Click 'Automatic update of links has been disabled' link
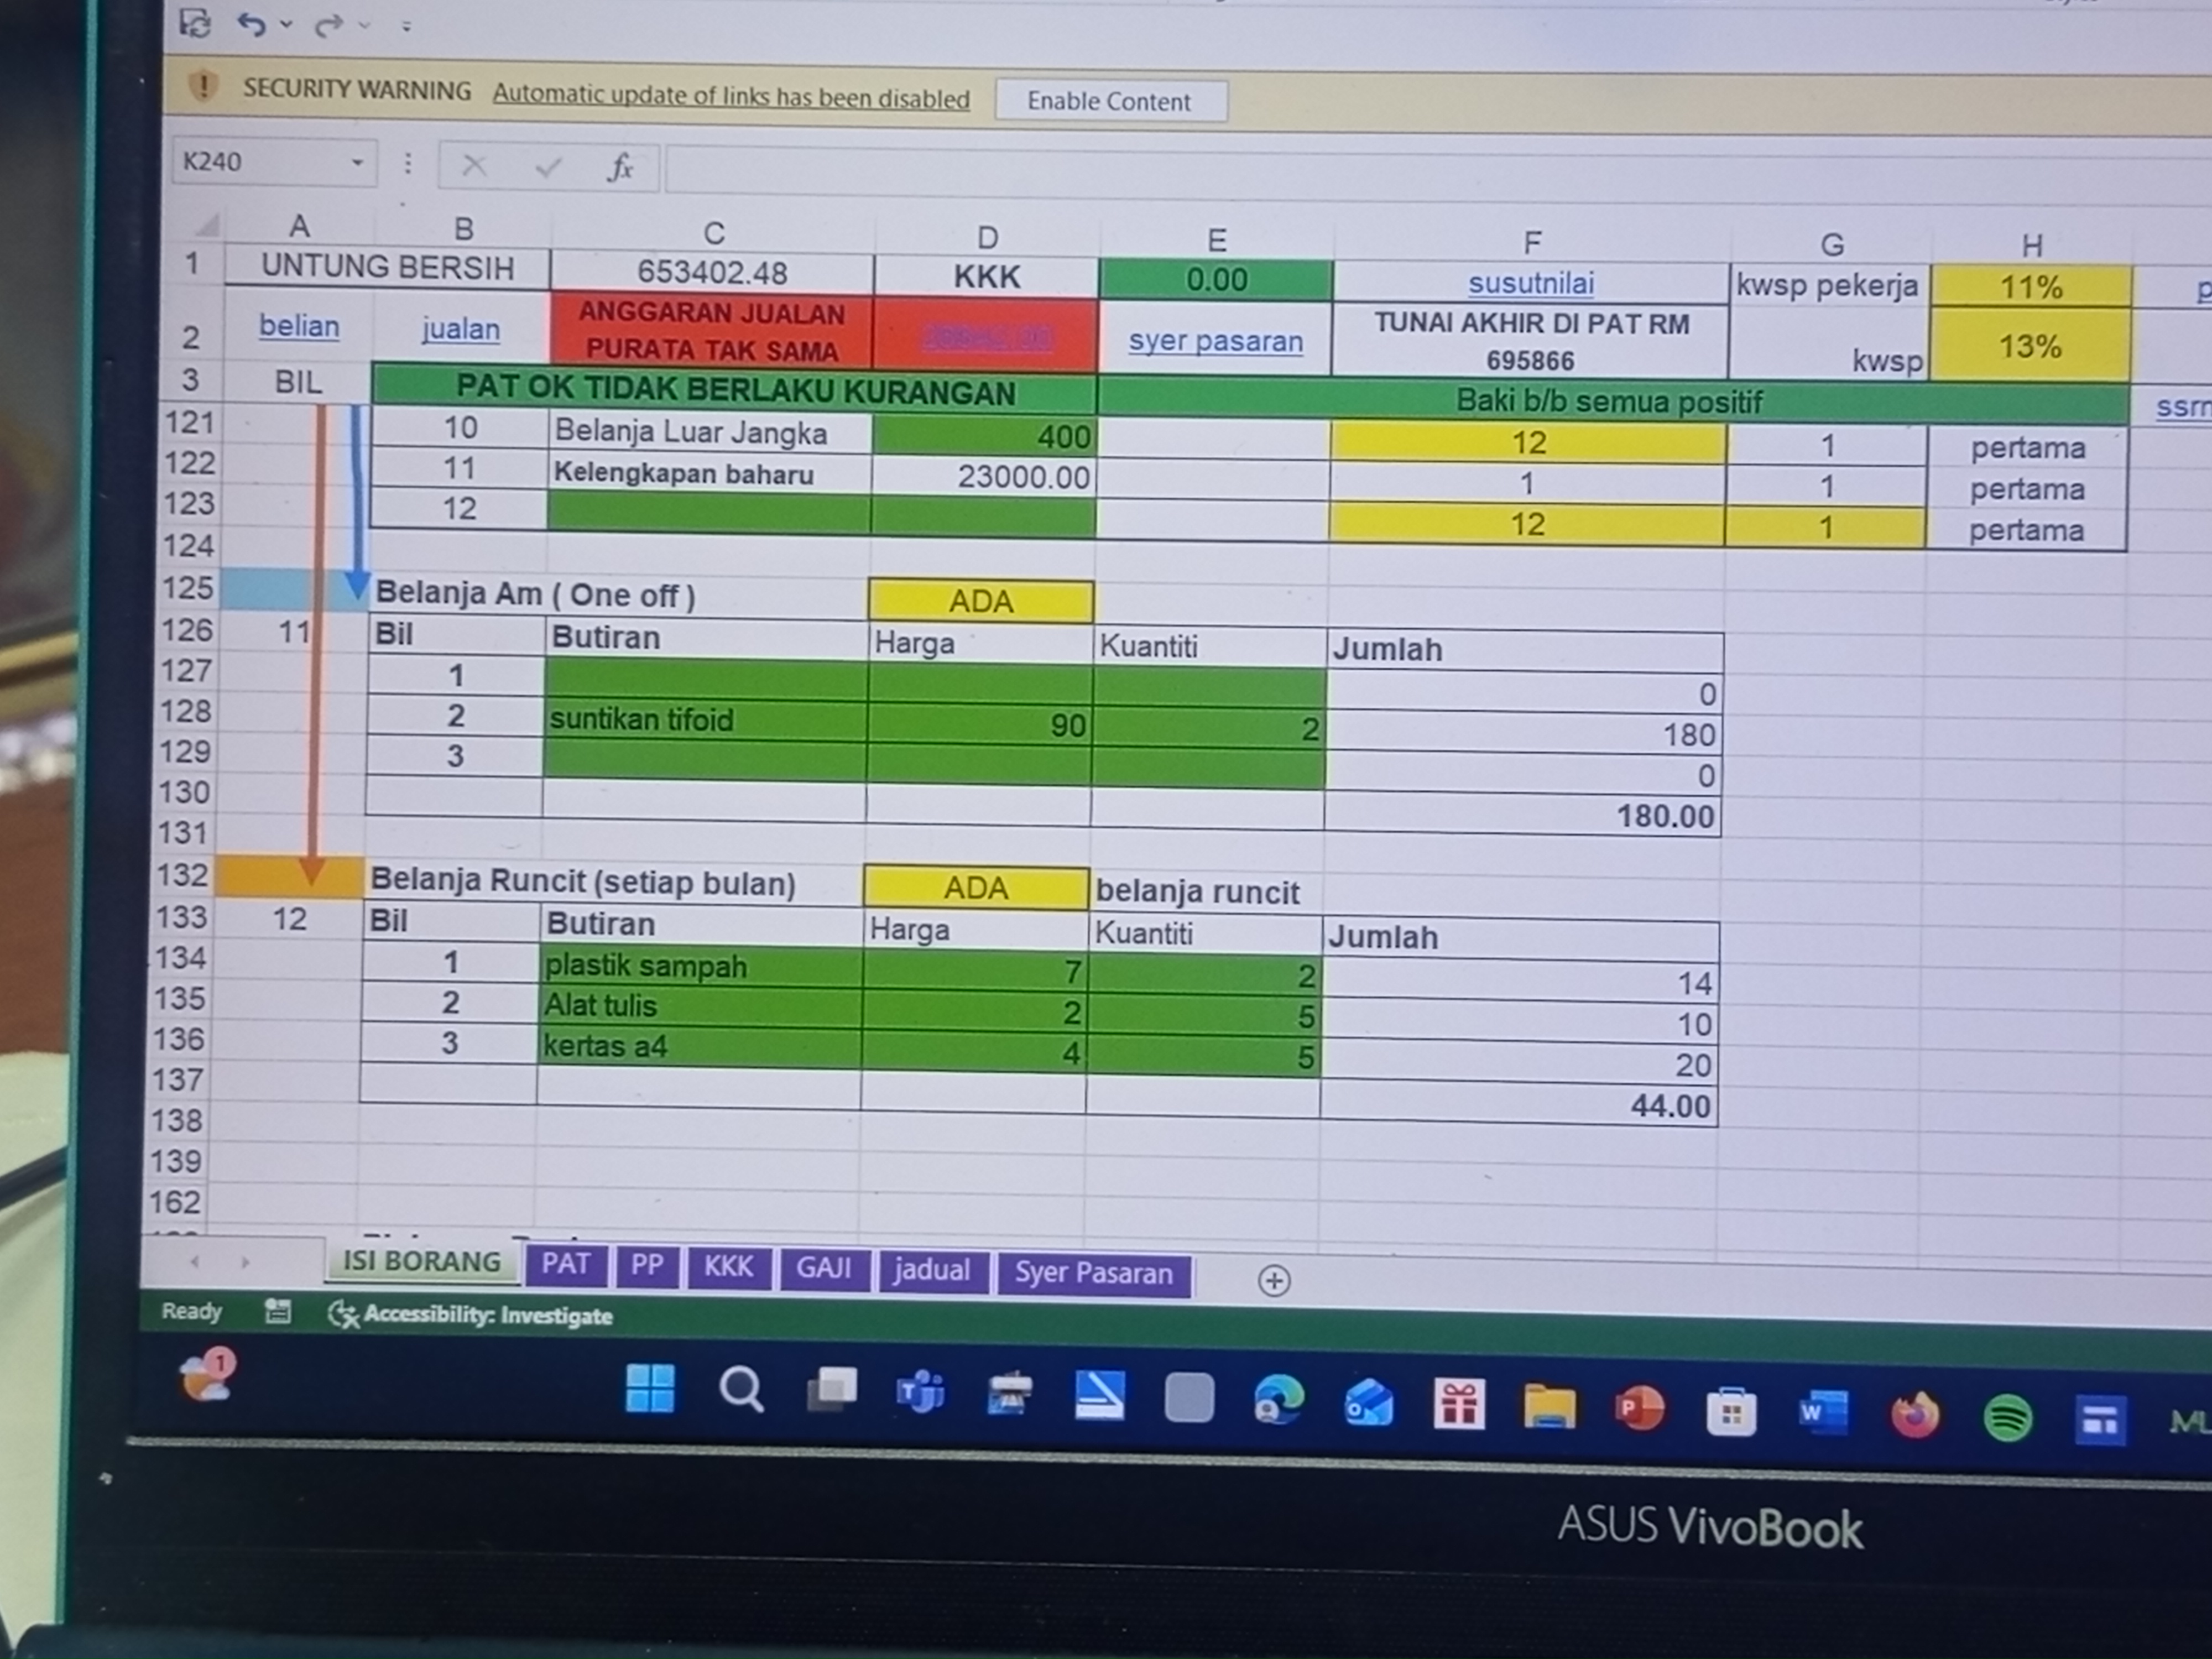This screenshot has width=2212, height=1659. 731,97
